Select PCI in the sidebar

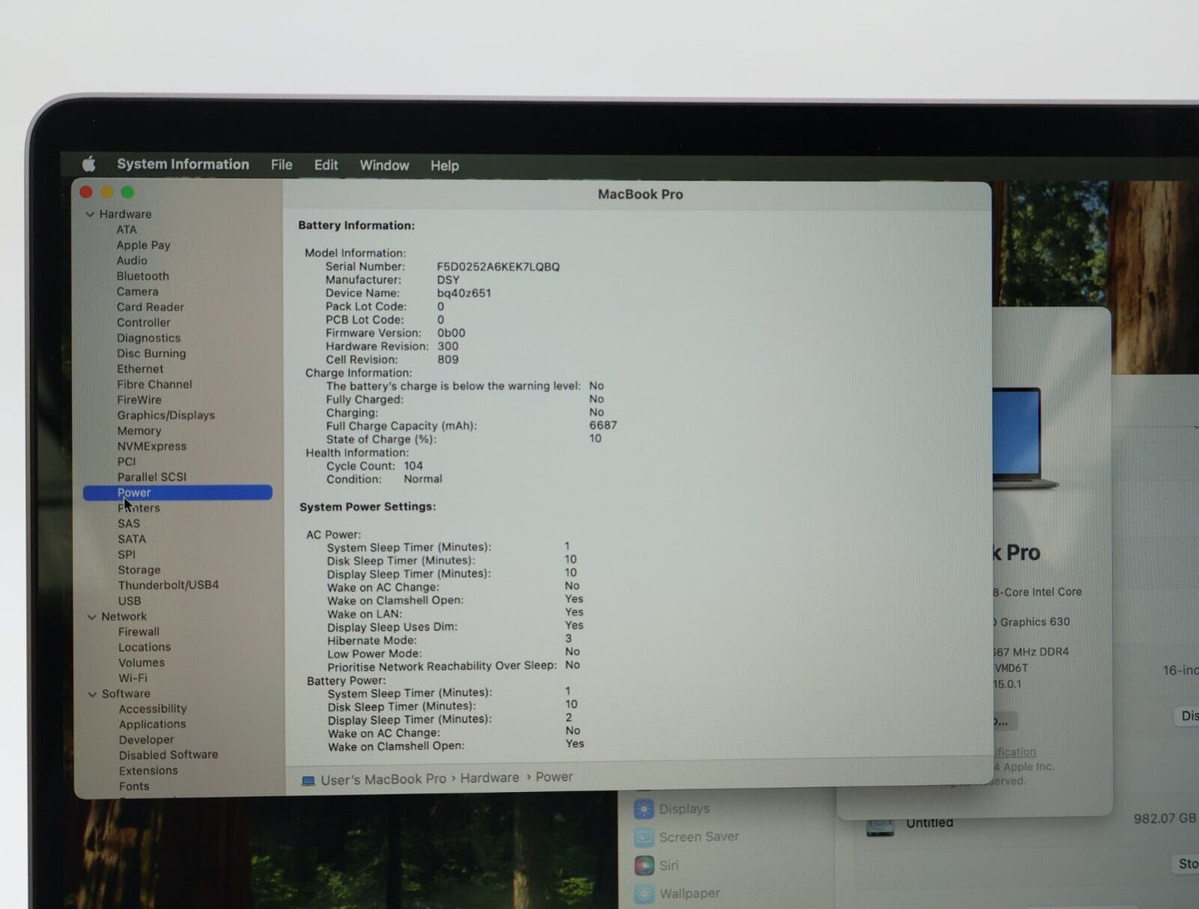tap(126, 462)
